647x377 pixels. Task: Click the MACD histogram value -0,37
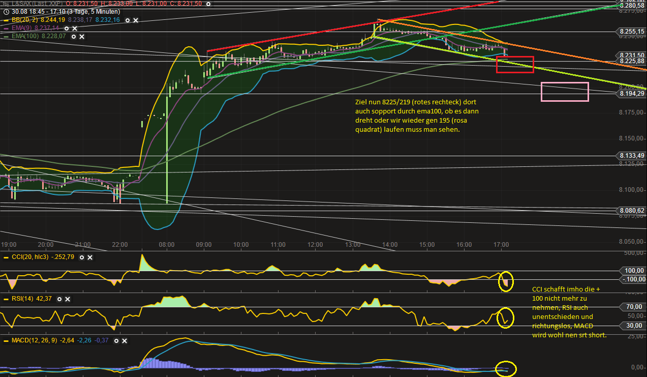101,340
